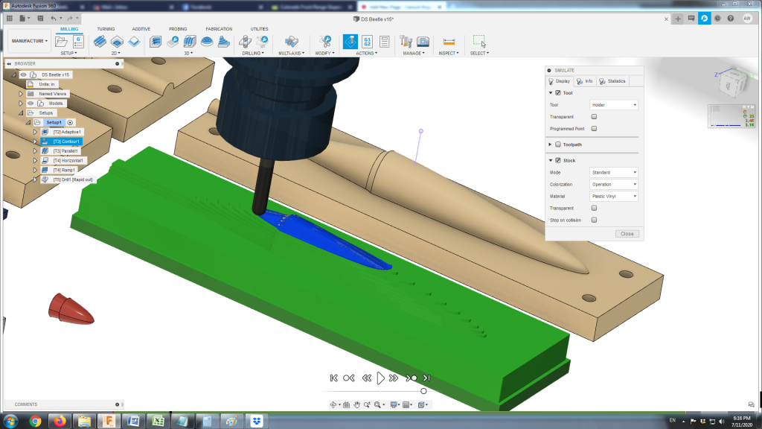Click the New Setup folder icon
Screen dimensions: 762x429
click(x=63, y=42)
